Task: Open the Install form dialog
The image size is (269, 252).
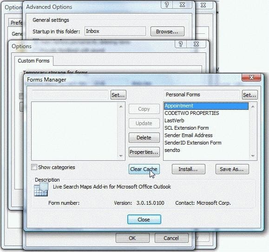Action: (x=188, y=169)
